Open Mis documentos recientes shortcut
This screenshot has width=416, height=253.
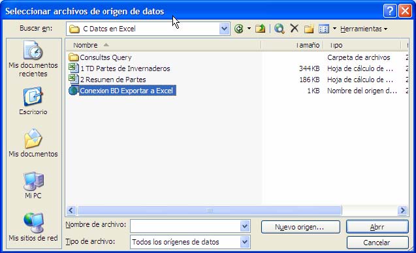point(33,59)
